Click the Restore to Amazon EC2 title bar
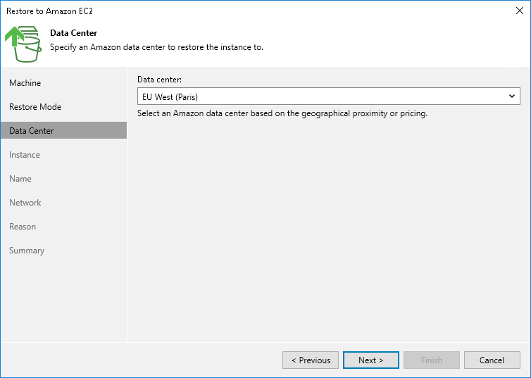Screen dimensions: 531x378 click(x=211, y=11)
